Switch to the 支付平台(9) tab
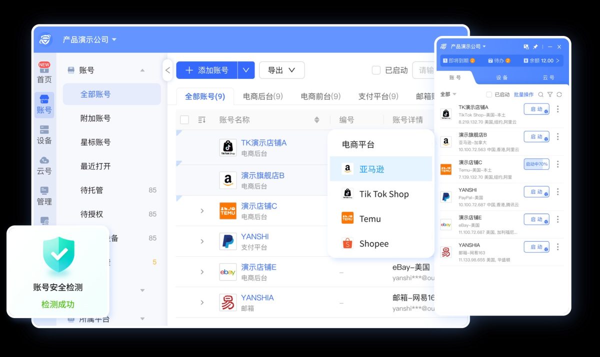 click(378, 96)
